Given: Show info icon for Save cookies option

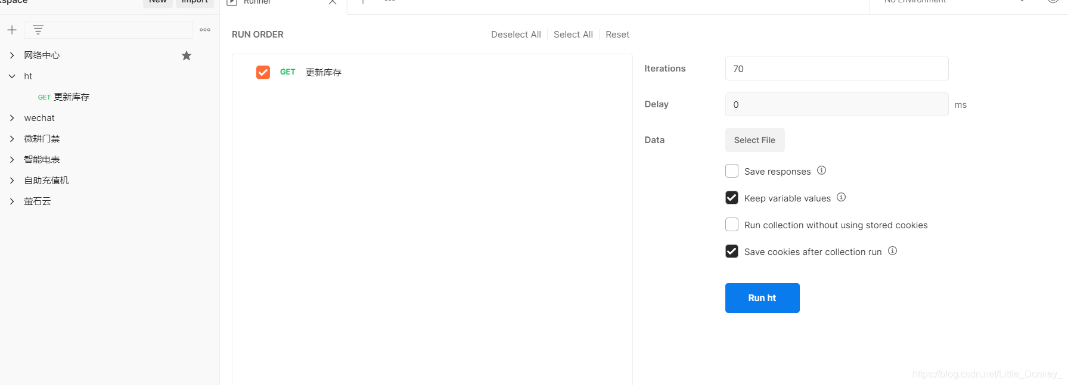Looking at the screenshot, I should [892, 251].
